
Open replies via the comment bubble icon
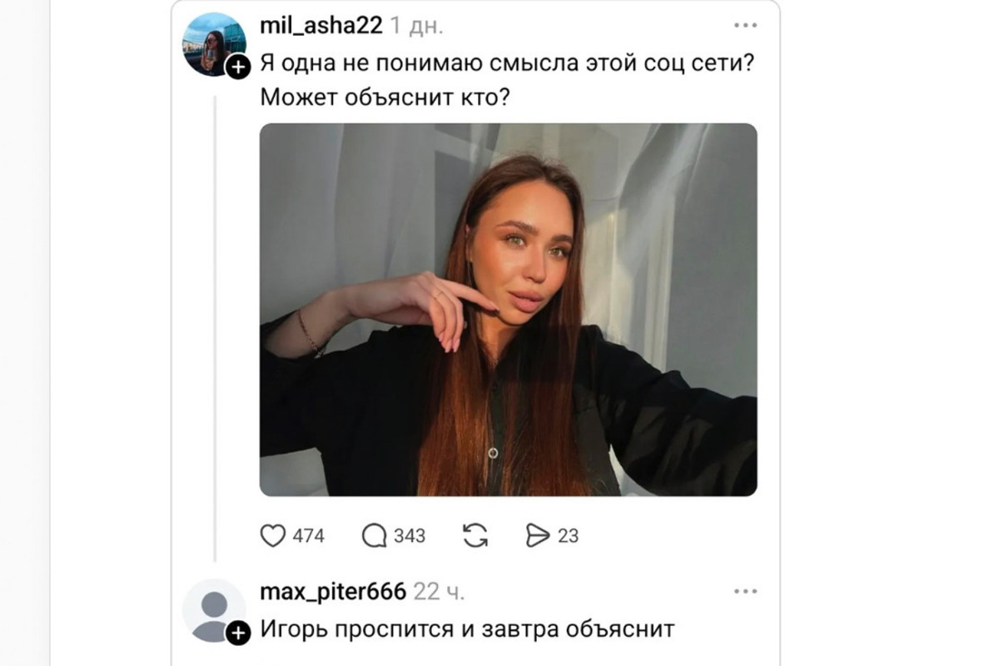(375, 535)
